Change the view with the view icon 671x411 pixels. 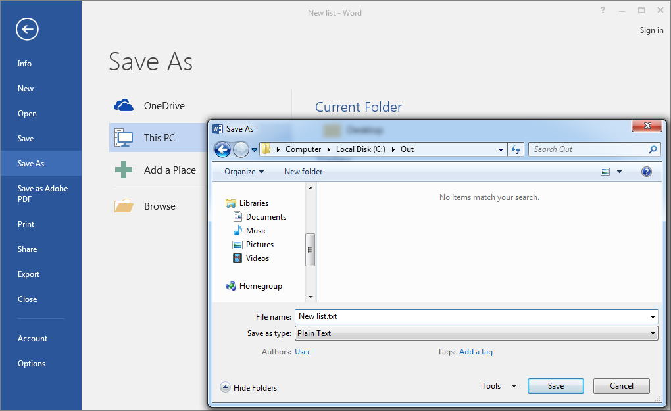(x=605, y=172)
